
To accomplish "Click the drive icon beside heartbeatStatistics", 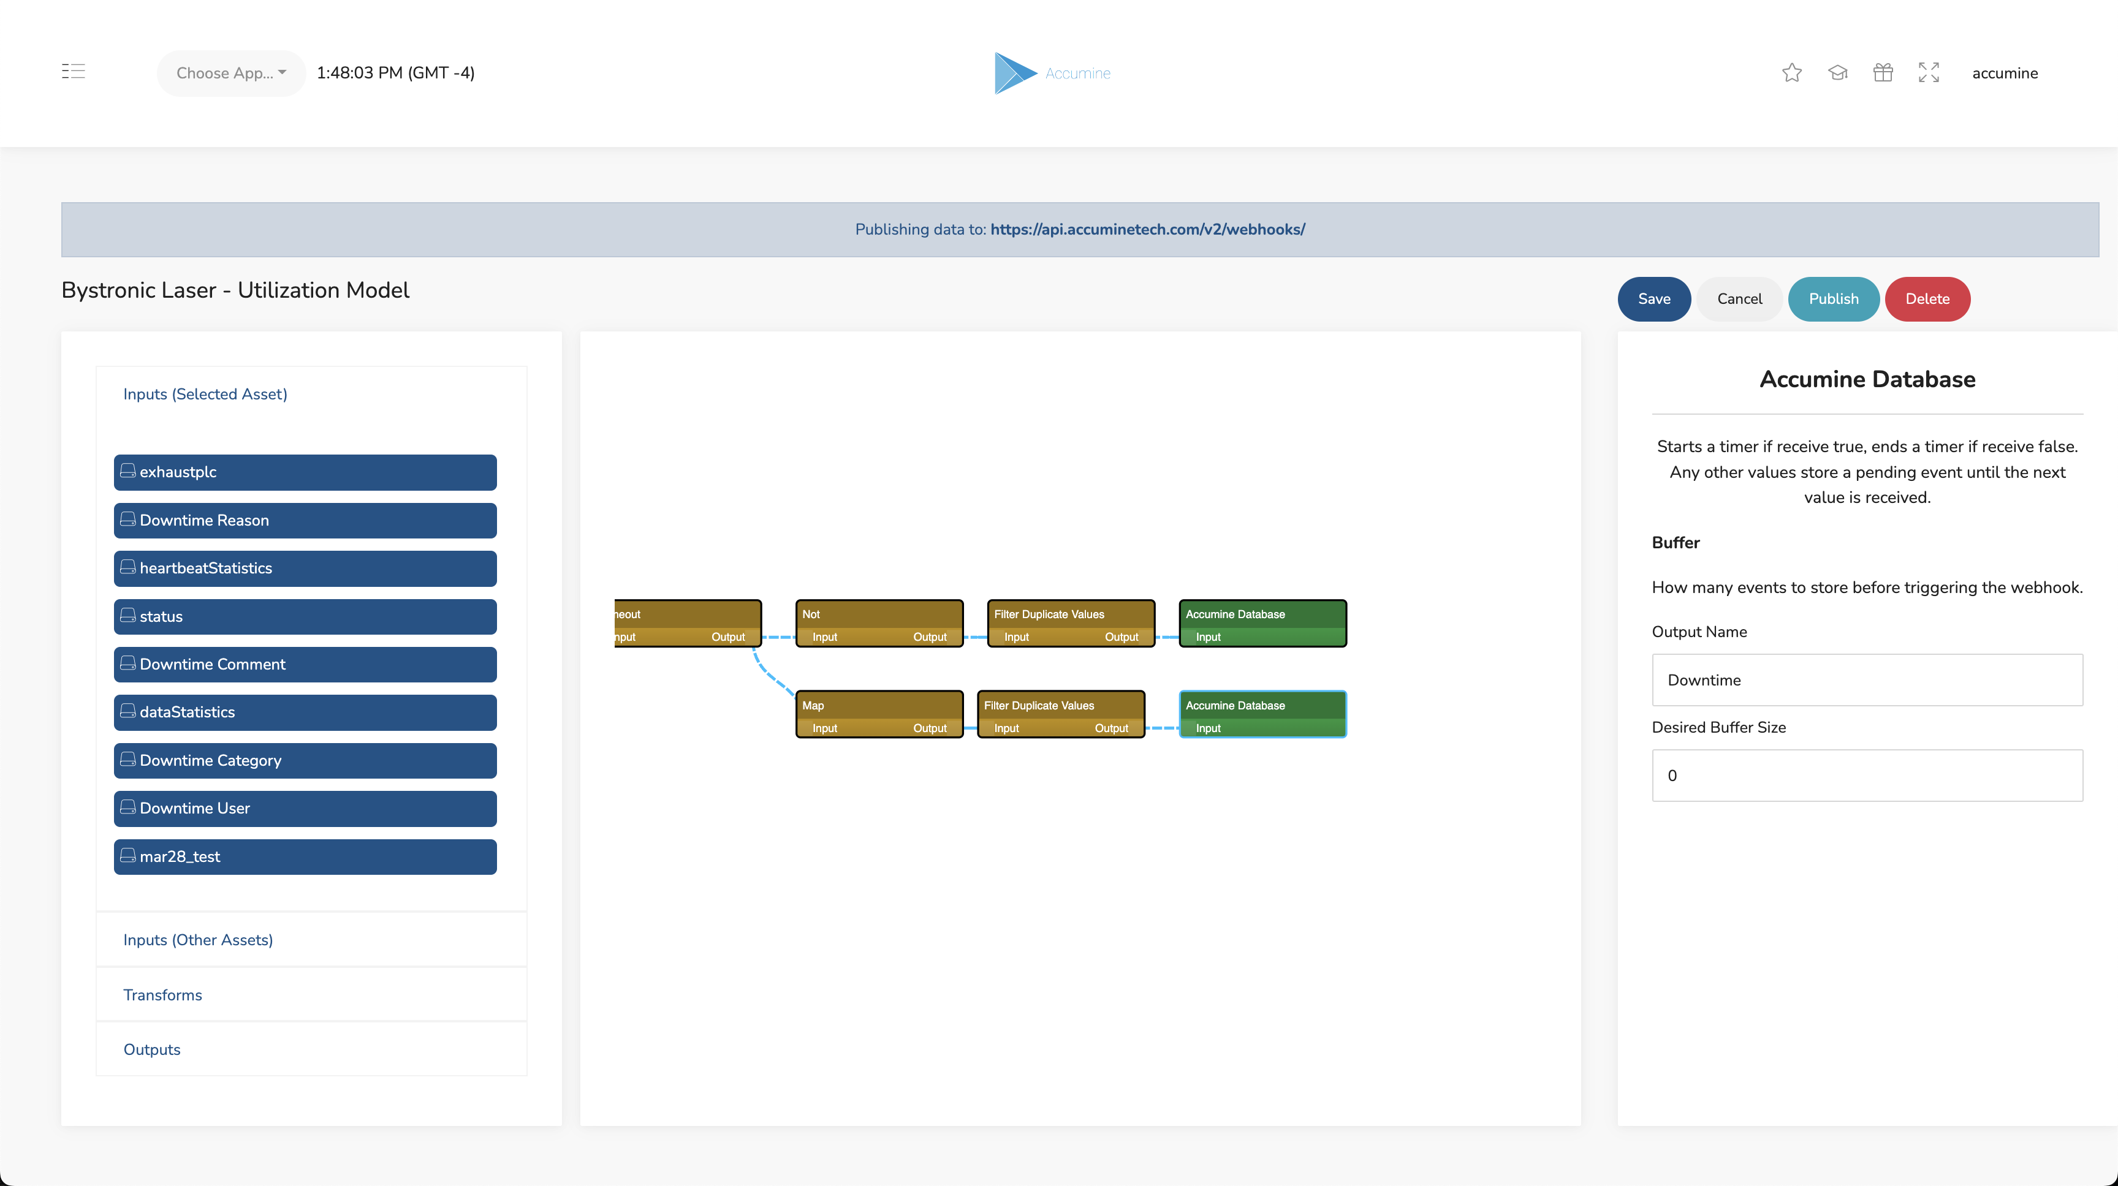I will 127,567.
